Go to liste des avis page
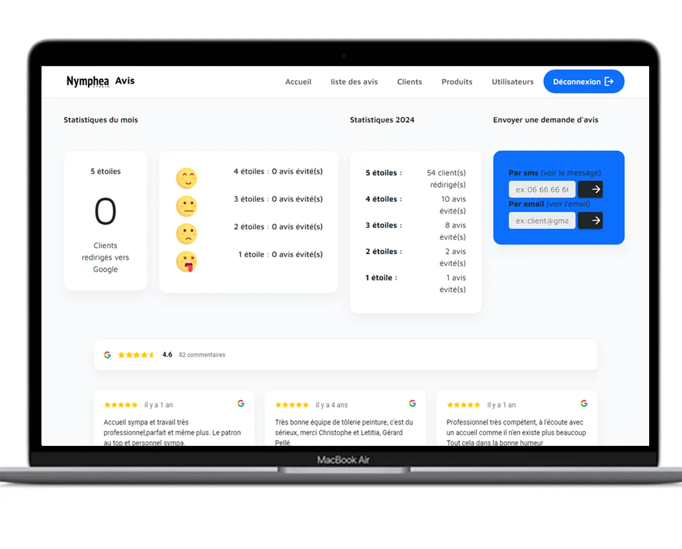This screenshot has width=682, height=549. (354, 82)
